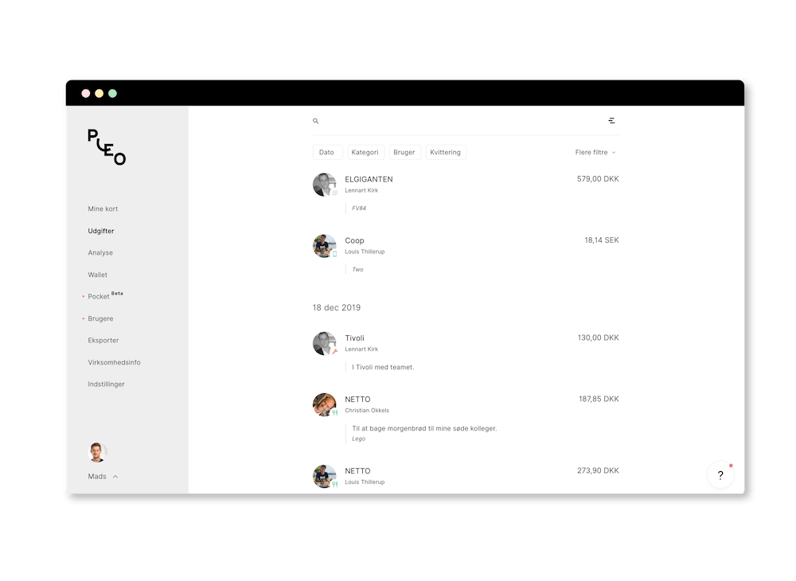The height and width of the screenshot is (581, 796).
Task: Go to Mine kort in sidebar
Action: point(103,209)
